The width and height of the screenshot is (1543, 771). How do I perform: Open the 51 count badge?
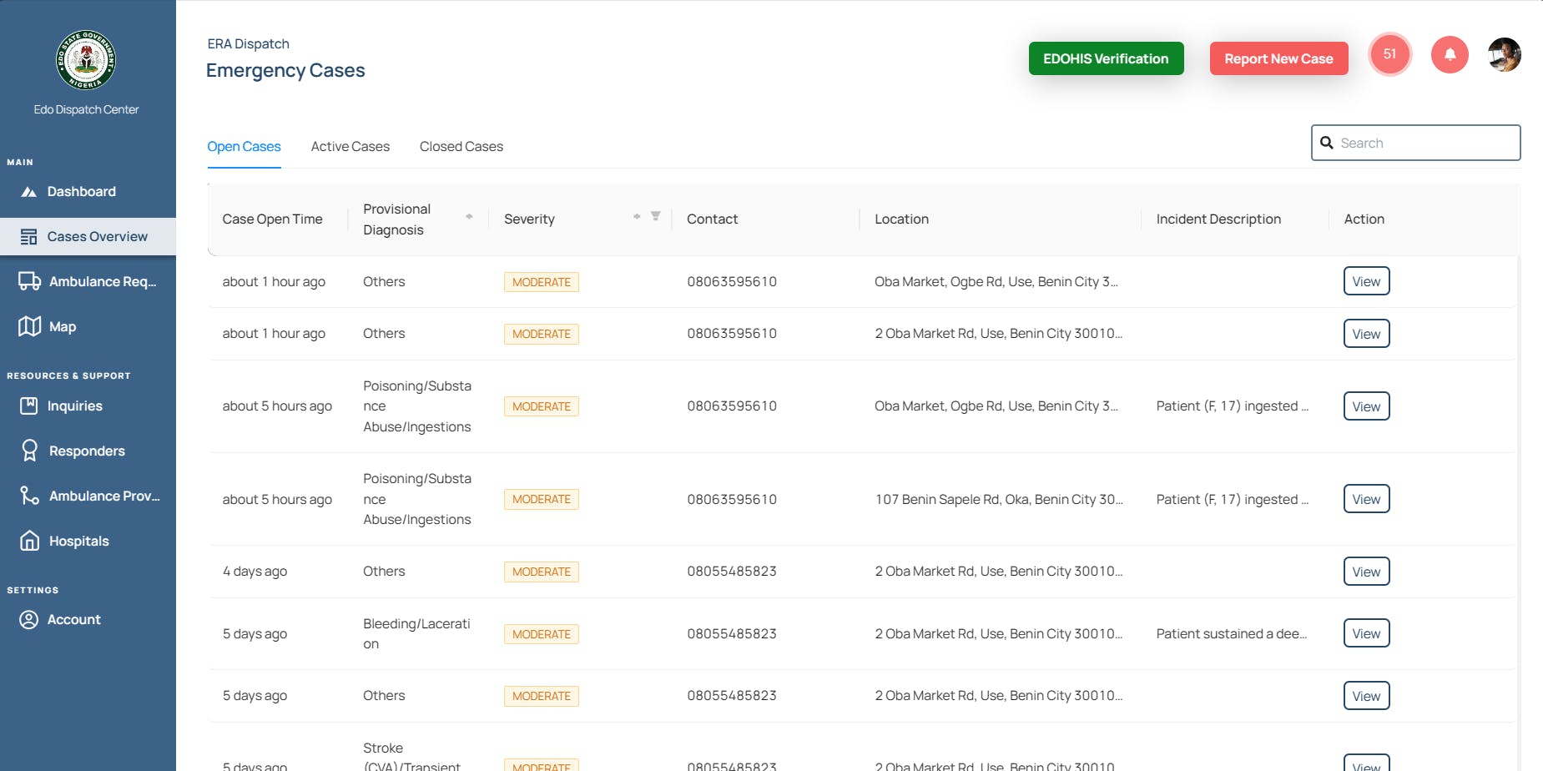pyautogui.click(x=1389, y=54)
